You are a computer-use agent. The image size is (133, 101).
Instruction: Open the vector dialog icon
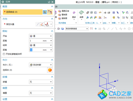click(42, 24)
